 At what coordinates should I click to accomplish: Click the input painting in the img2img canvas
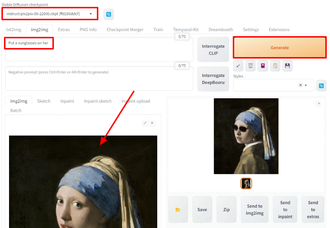(83, 182)
